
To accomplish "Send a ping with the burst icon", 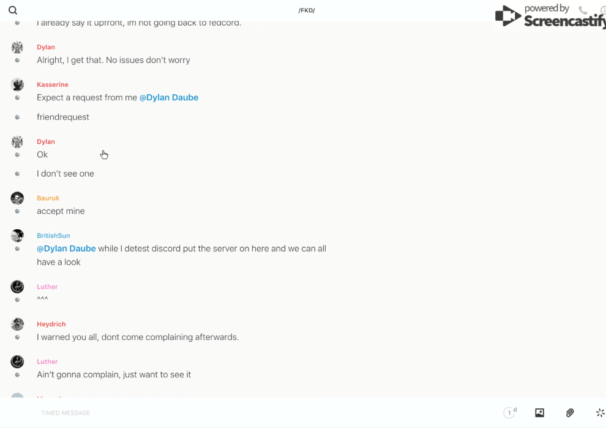I will tap(600, 413).
